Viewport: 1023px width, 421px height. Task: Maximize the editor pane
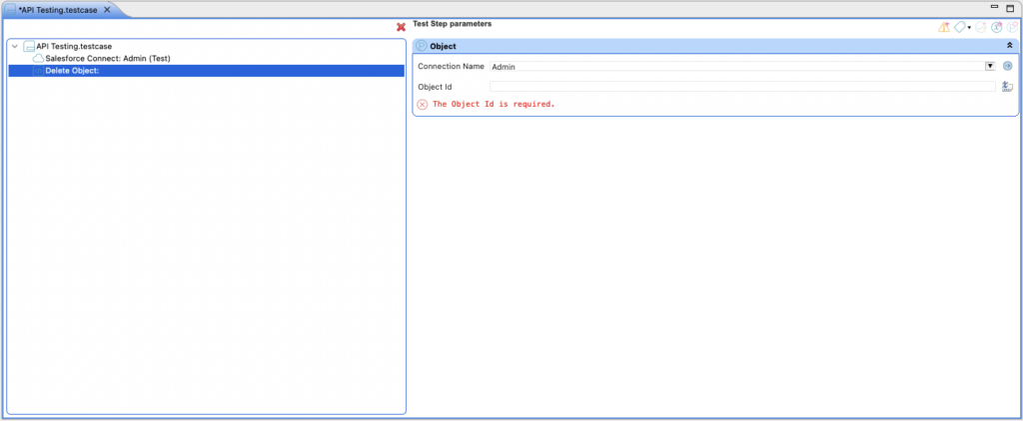1010,8
